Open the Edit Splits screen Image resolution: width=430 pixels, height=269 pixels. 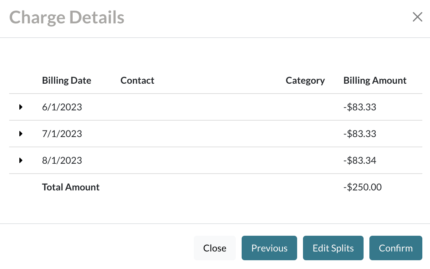pyautogui.click(x=333, y=248)
